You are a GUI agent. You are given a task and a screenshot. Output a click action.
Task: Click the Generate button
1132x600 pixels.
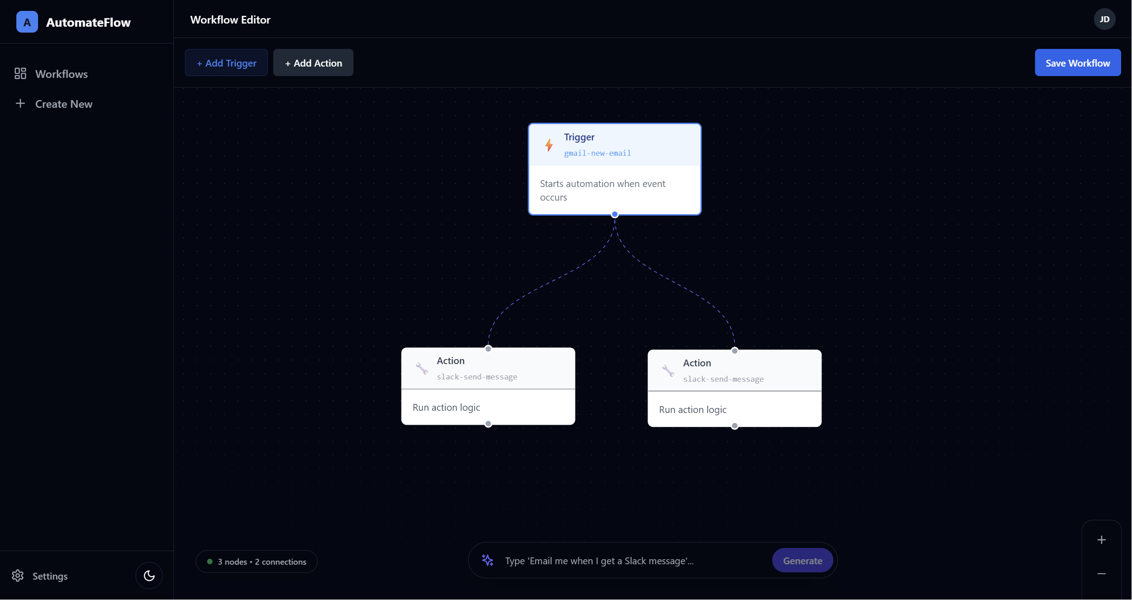click(802, 560)
